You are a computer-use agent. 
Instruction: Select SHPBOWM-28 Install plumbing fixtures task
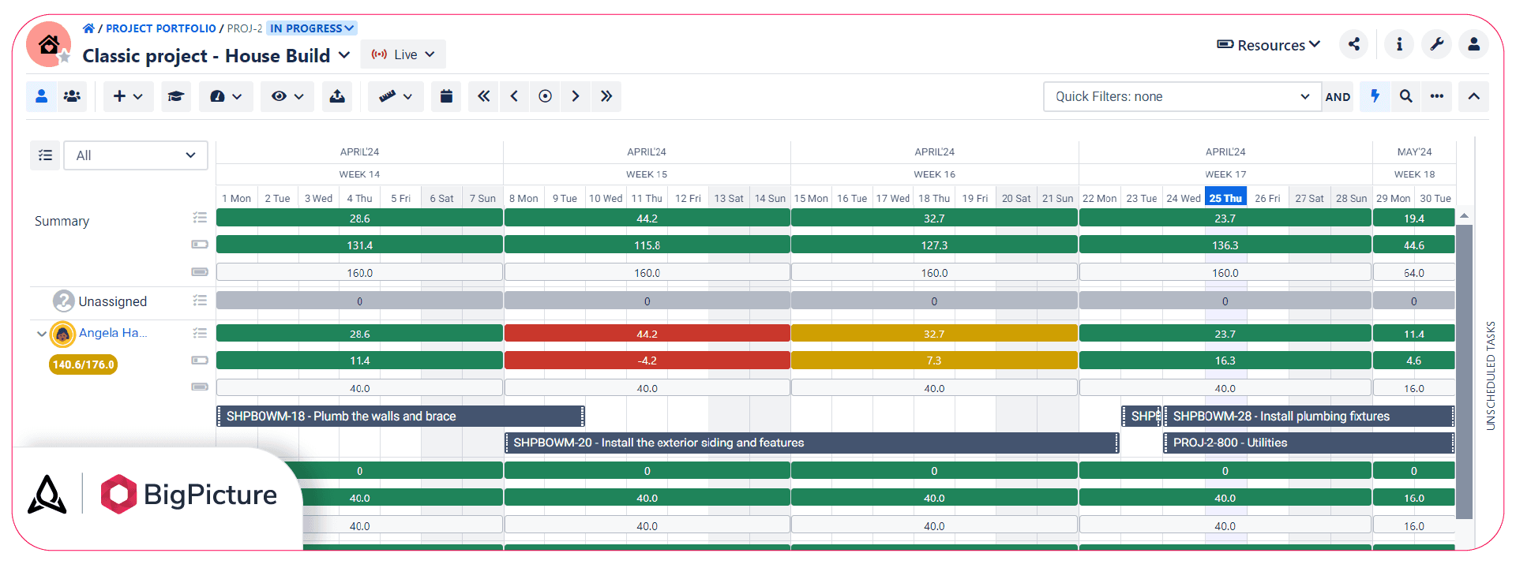tap(1309, 416)
